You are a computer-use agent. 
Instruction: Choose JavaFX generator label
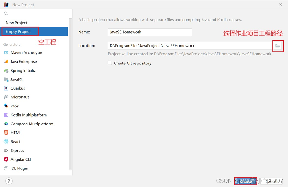(x=16, y=80)
